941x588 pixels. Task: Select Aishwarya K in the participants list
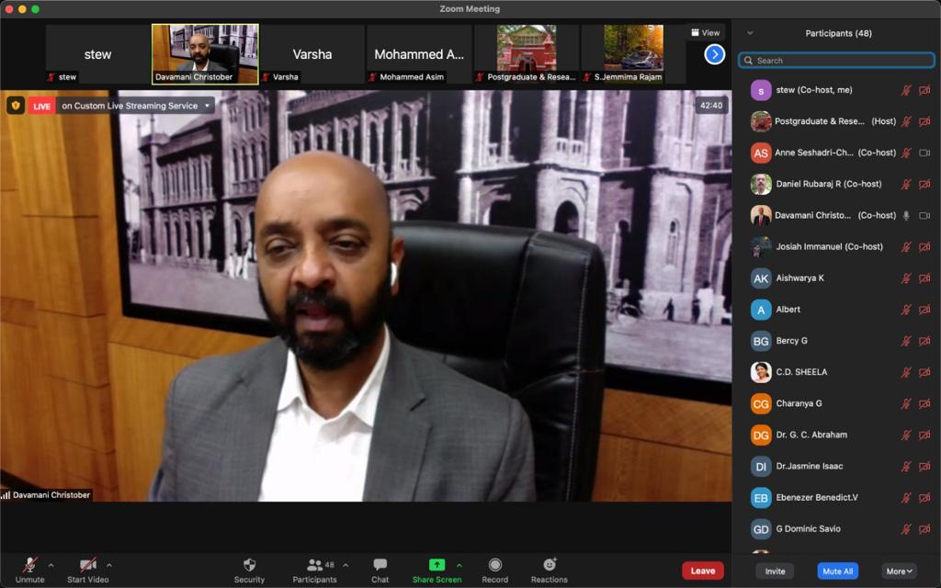(800, 278)
